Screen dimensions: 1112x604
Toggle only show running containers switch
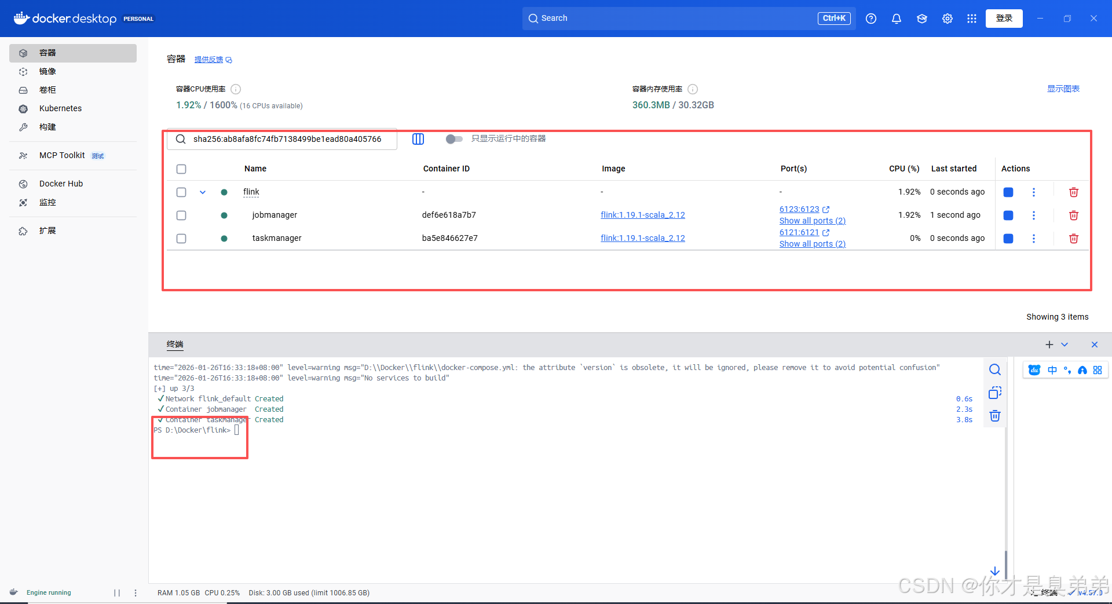(x=454, y=139)
